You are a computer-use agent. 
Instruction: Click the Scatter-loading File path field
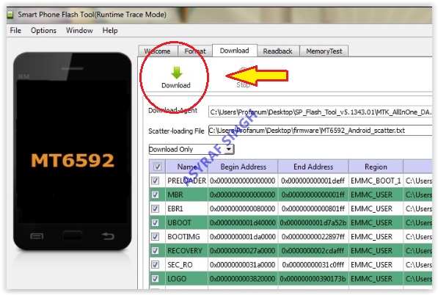(320, 131)
